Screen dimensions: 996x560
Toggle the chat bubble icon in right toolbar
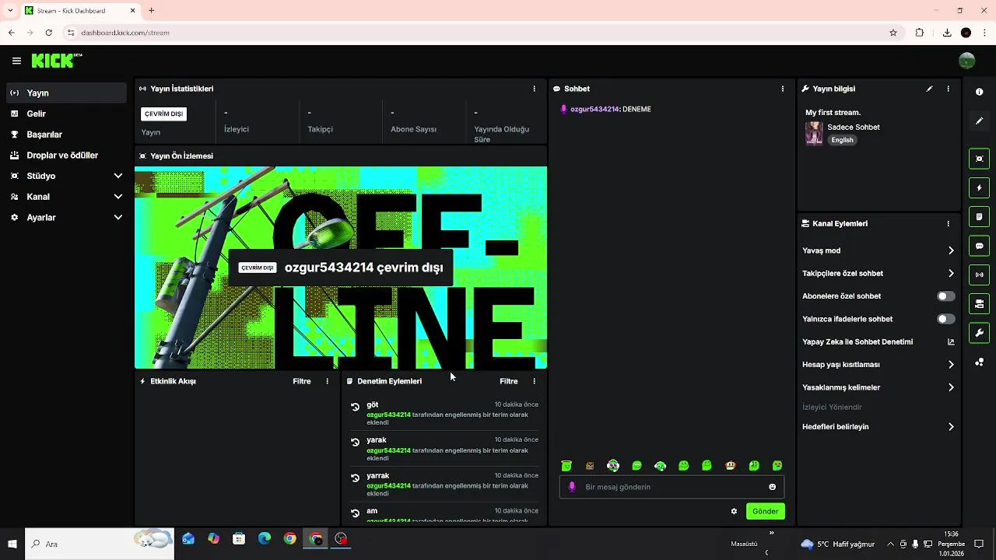tap(979, 246)
